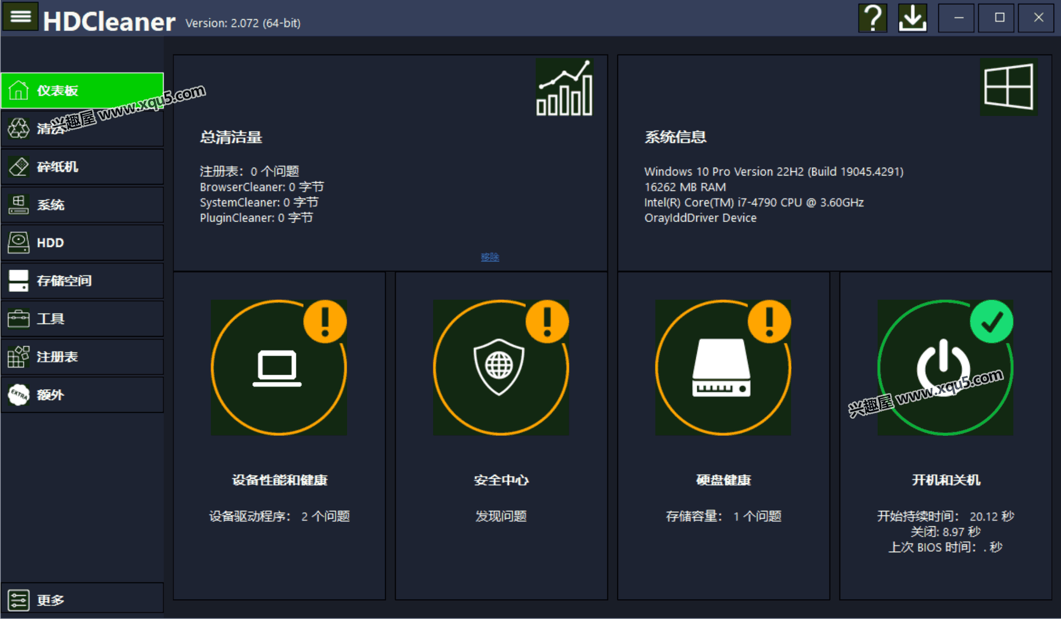
Task: Click the statistics chart icon in 总清洁量 panel
Action: [564, 87]
